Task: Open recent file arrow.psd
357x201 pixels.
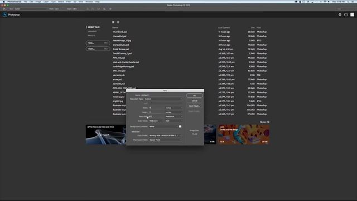Action: pos(117,79)
